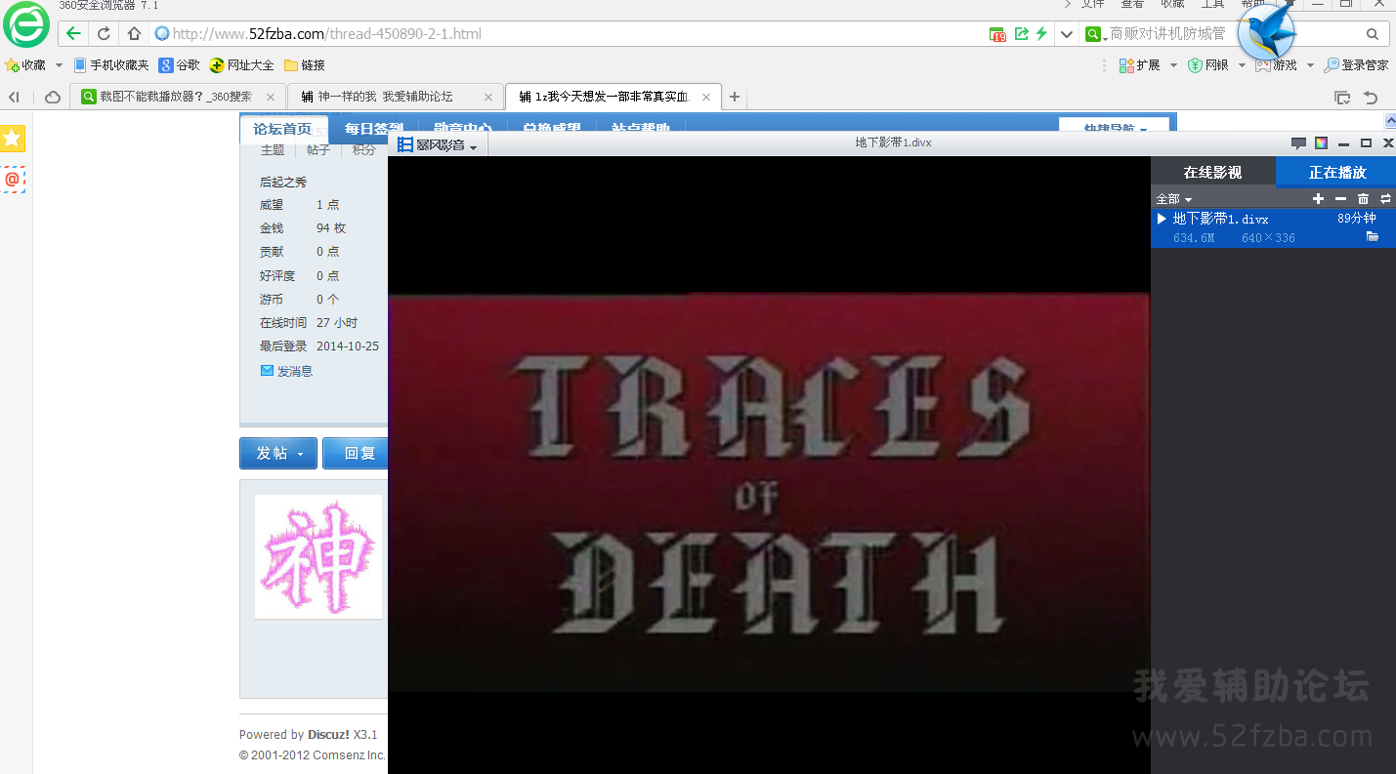The image size is (1396, 774).
Task: Open the 每日签到 nav item
Action: pyautogui.click(x=373, y=129)
